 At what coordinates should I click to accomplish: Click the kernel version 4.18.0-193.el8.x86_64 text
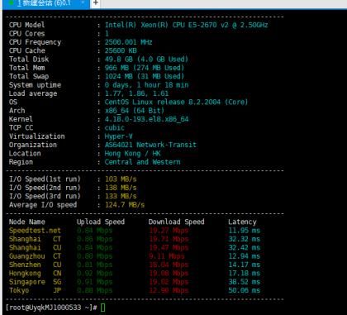146,119
